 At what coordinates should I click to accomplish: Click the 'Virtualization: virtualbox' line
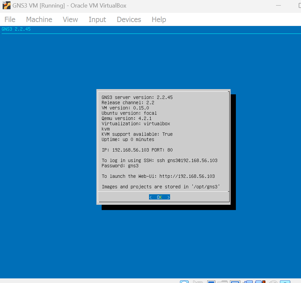click(x=136, y=124)
